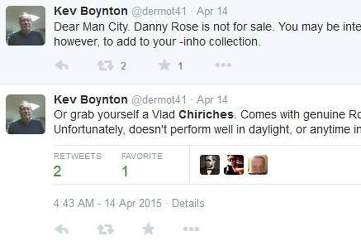Open third retweeter avatar thumbnail
This screenshot has height=241, width=361.
(258, 165)
